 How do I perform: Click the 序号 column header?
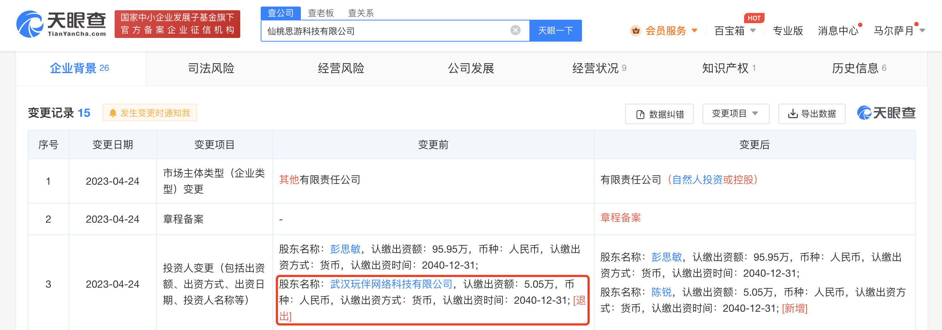(x=48, y=145)
